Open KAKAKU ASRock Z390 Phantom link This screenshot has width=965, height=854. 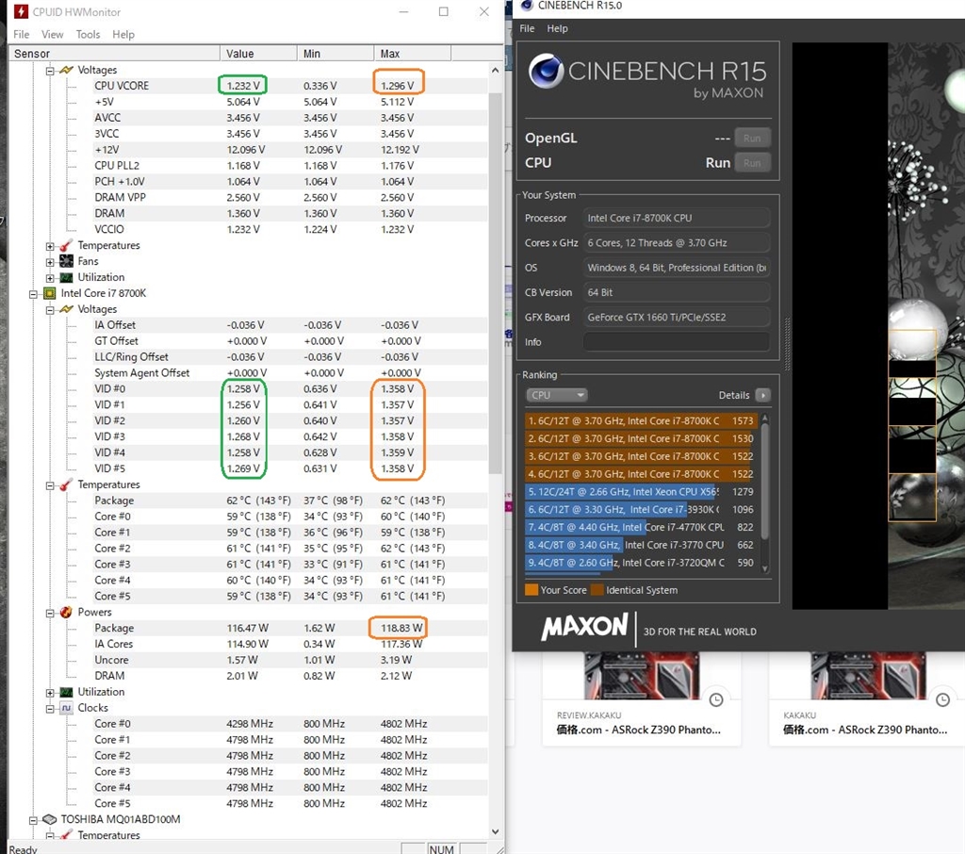tap(865, 730)
